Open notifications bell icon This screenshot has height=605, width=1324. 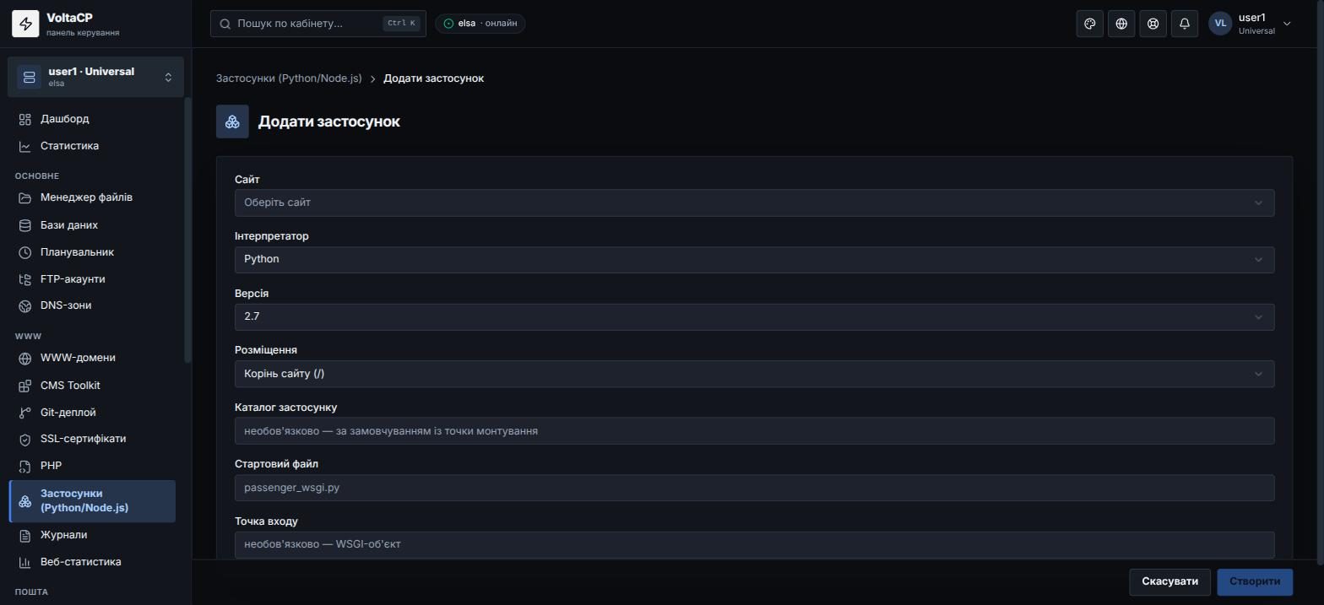click(1185, 24)
